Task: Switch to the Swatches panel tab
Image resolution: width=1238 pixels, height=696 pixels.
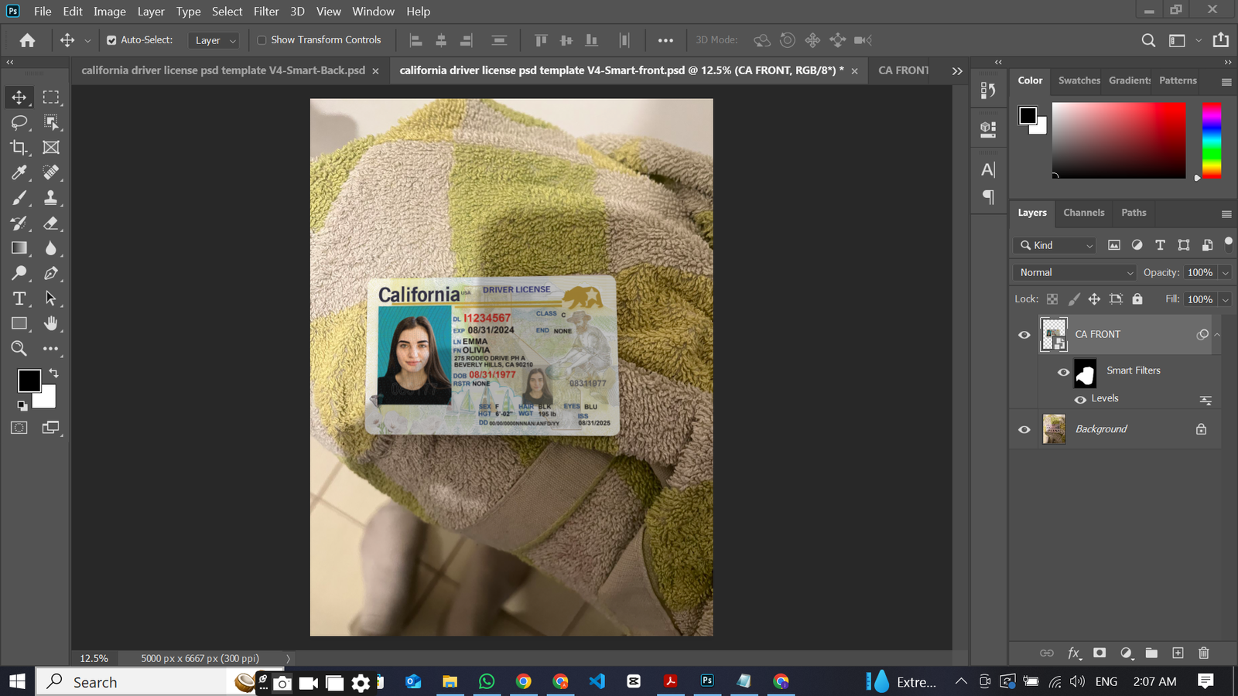Action: 1079,80
